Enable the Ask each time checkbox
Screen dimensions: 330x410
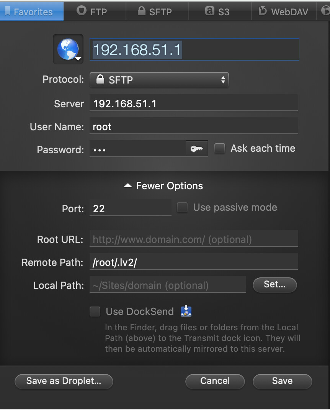click(220, 149)
